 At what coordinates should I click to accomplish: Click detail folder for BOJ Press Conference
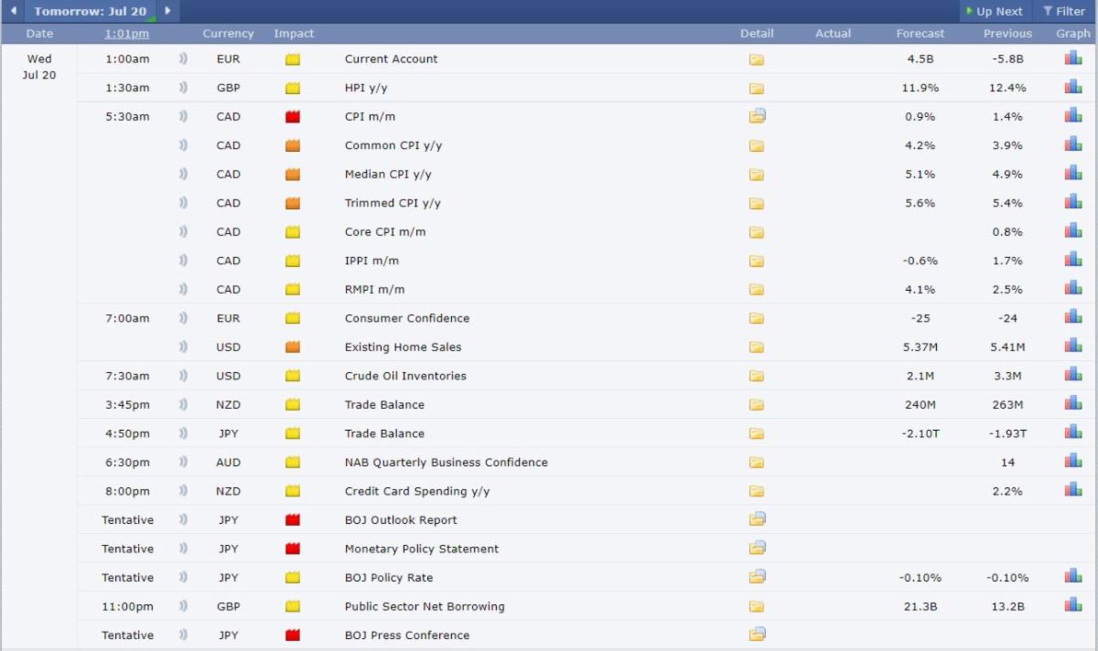[757, 635]
